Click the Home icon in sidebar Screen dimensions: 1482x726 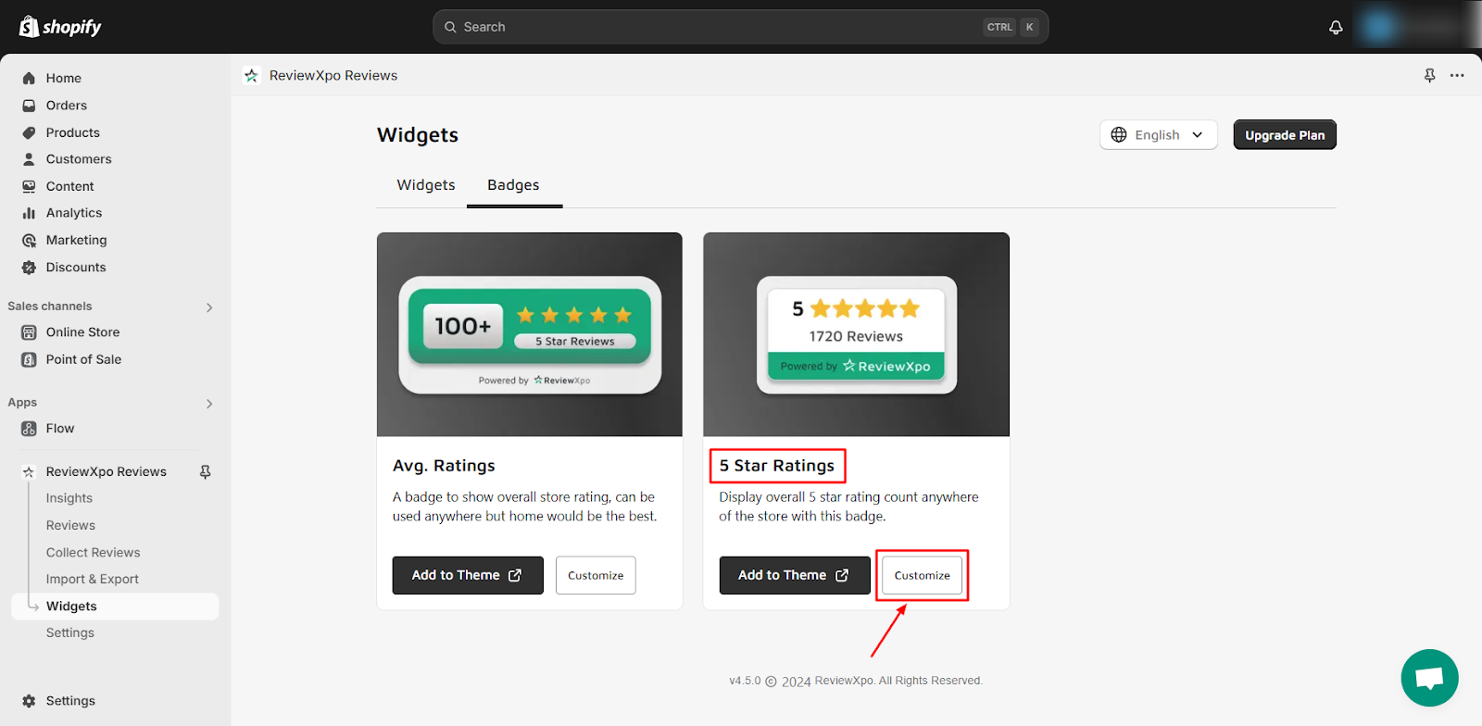coord(29,78)
